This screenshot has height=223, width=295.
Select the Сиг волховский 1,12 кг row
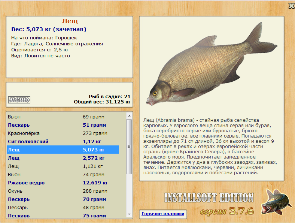point(63,142)
